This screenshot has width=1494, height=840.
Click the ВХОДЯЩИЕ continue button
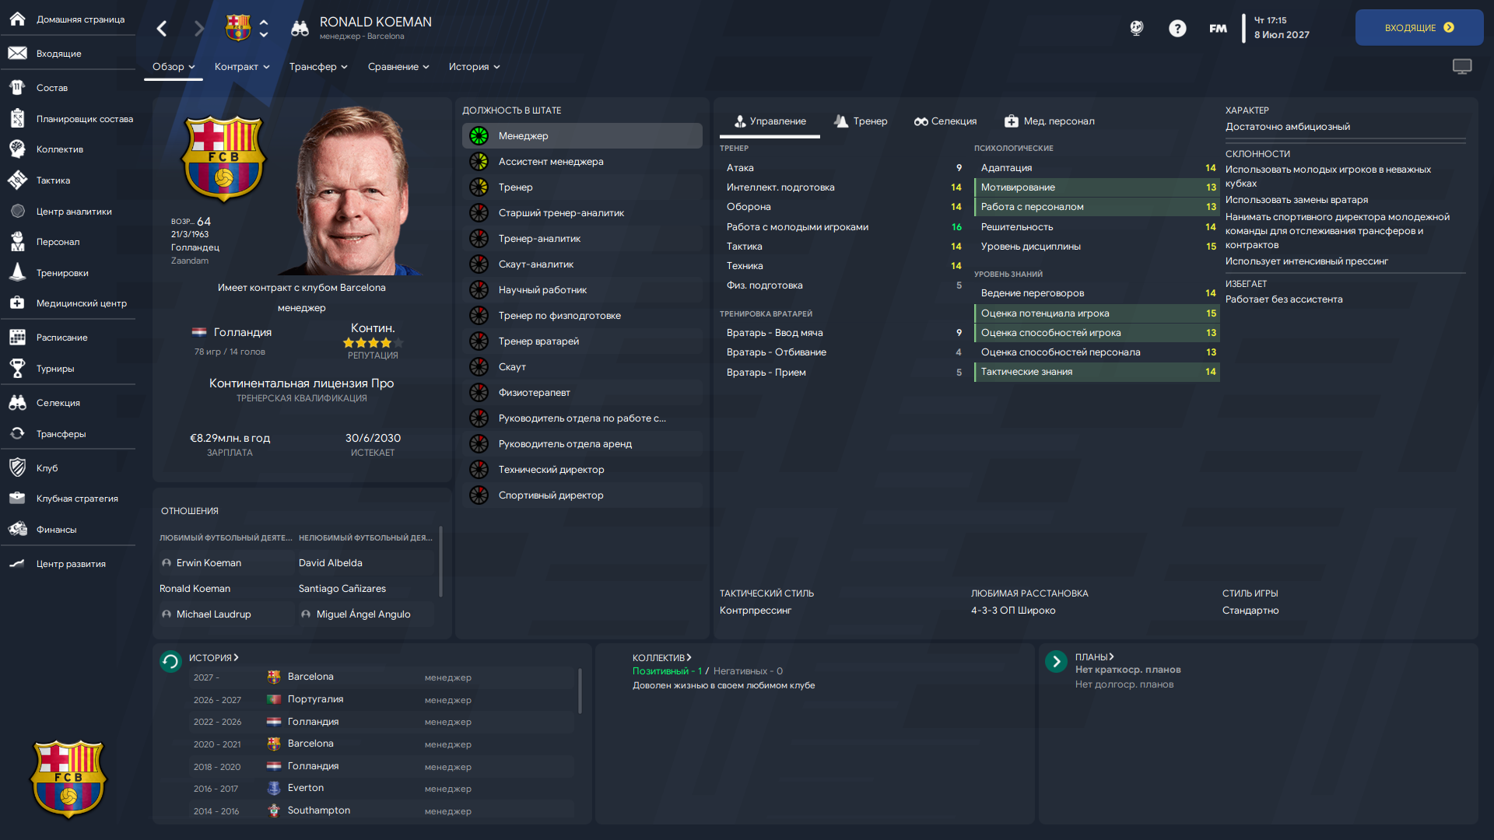1419,28
